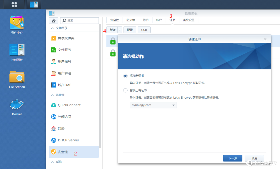Open the 套件中心 (Package Center)

click(17, 25)
